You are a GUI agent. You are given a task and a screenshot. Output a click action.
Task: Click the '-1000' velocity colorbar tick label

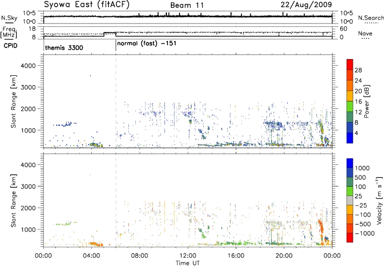(x=364, y=233)
